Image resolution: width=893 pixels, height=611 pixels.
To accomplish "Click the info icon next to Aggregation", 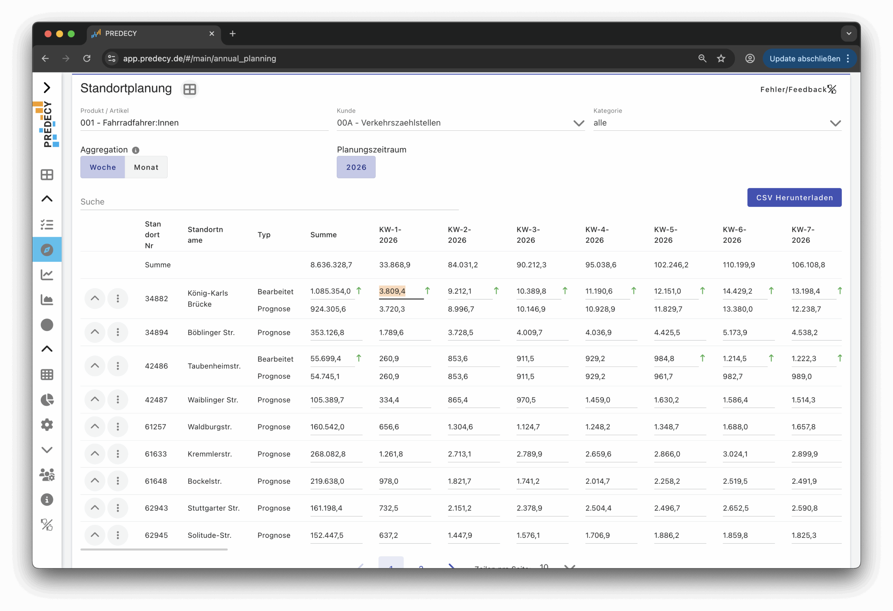I will (x=136, y=150).
